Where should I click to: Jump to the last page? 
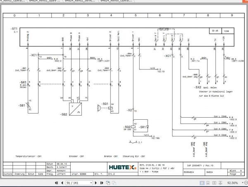pyautogui.click(x=102, y=183)
